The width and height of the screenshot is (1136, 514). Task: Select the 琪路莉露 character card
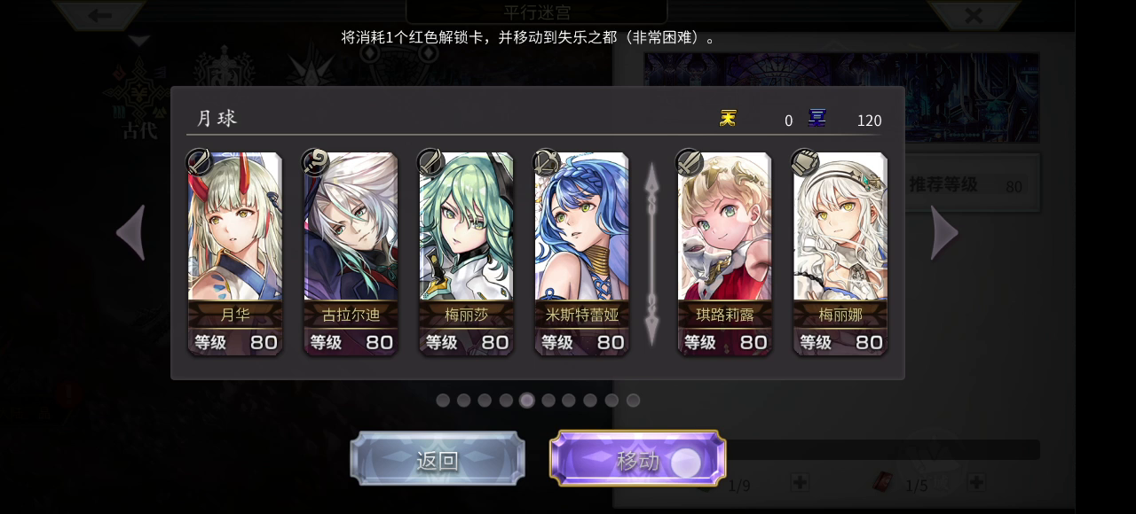click(x=724, y=253)
